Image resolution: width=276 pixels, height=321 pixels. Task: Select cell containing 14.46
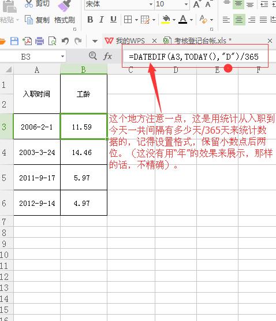(84, 152)
